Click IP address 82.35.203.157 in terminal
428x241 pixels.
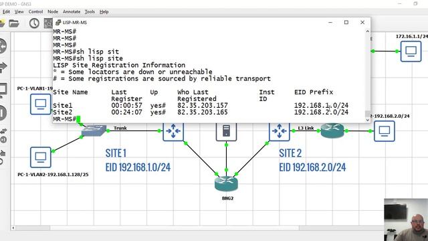click(x=202, y=106)
